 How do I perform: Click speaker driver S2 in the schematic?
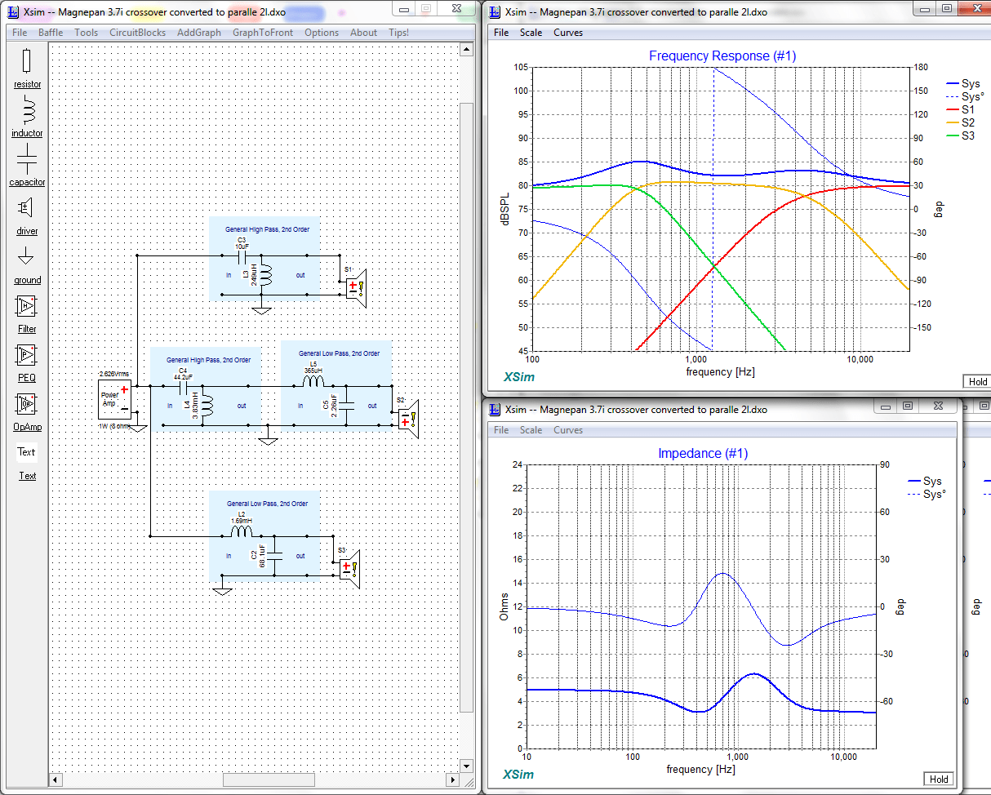407,419
